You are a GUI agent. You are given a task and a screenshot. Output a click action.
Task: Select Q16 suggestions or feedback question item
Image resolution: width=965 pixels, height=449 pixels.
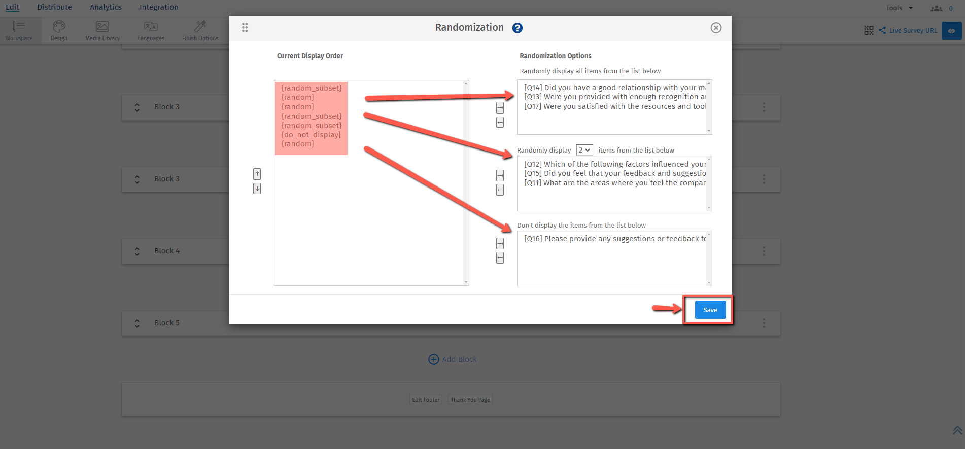pos(615,239)
